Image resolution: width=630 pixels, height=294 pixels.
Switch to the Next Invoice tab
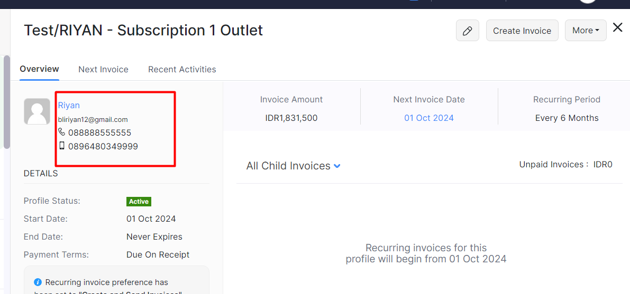(x=103, y=69)
